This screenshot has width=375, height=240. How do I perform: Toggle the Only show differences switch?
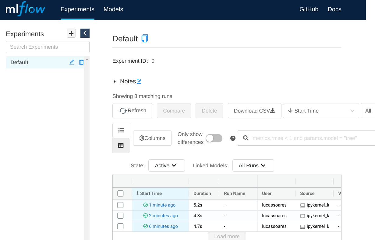click(214, 138)
